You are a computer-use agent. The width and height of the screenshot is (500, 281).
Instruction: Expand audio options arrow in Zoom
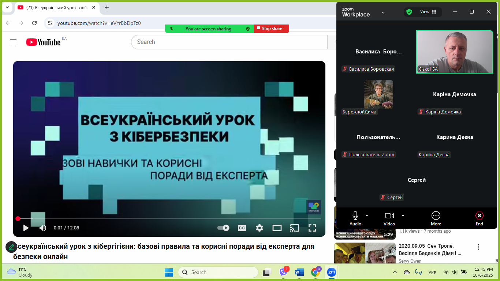(367, 216)
